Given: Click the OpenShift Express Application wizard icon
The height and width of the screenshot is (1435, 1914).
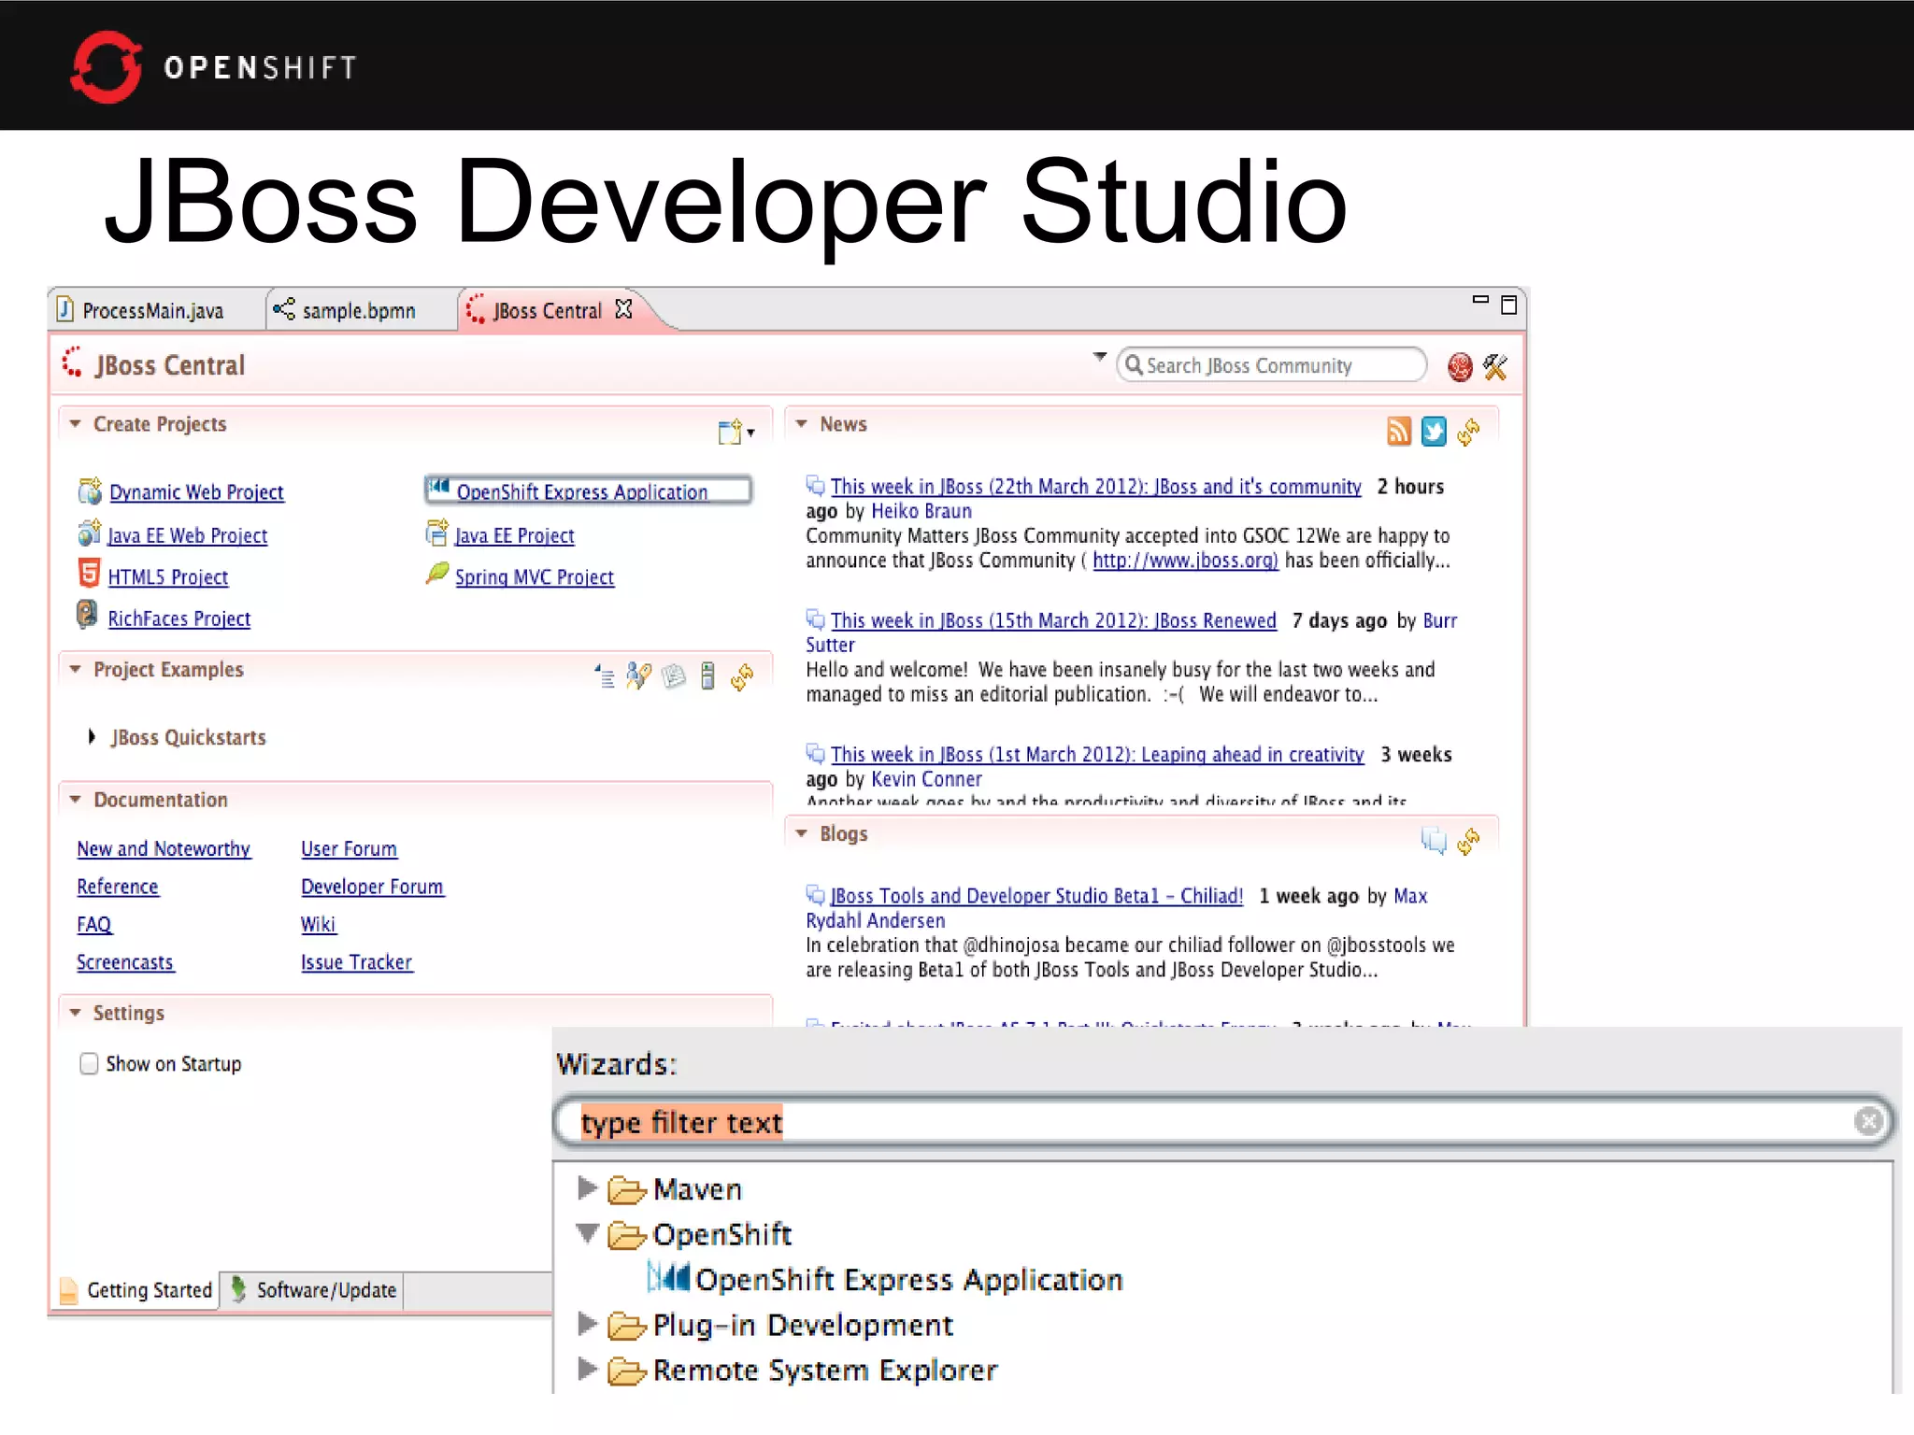Looking at the screenshot, I should click(x=668, y=1277).
